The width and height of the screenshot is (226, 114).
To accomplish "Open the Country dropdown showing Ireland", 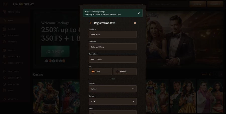I will 113,89.
